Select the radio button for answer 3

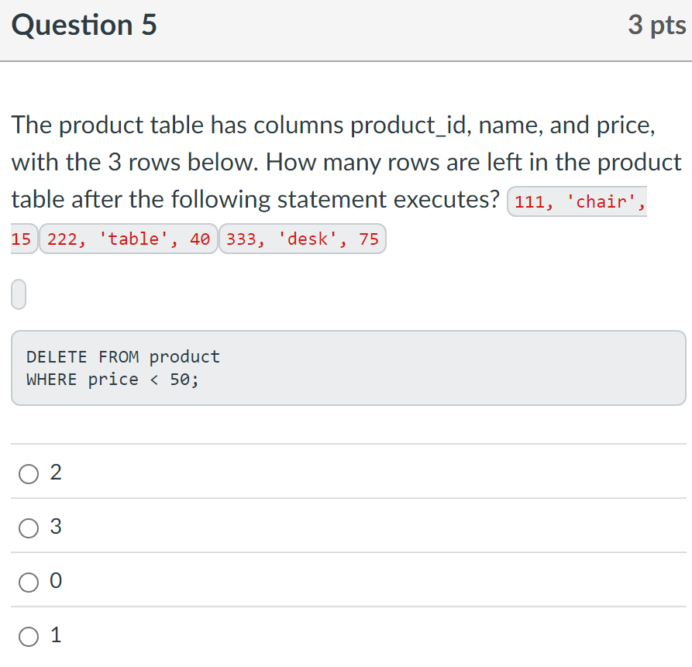tap(28, 528)
